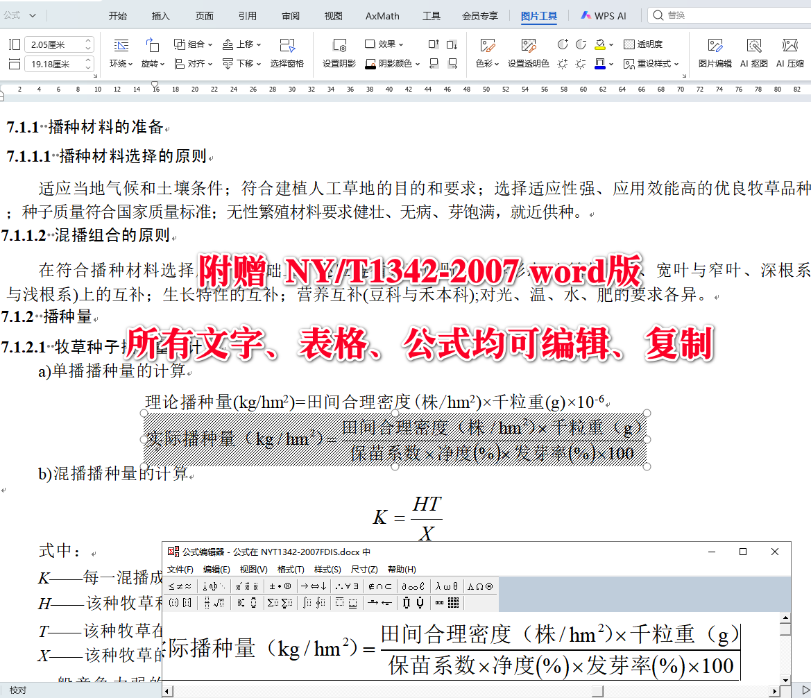Switch to the 开始 ribbon tab
The image size is (811, 698).
tap(119, 15)
